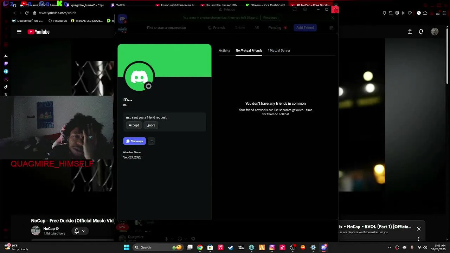Send a message via Message button
Screen dimensions: 450x253
coord(134,141)
